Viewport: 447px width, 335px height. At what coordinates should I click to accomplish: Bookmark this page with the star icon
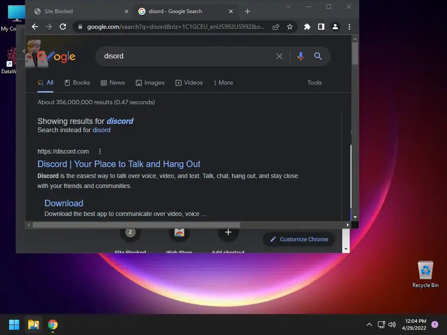click(290, 27)
